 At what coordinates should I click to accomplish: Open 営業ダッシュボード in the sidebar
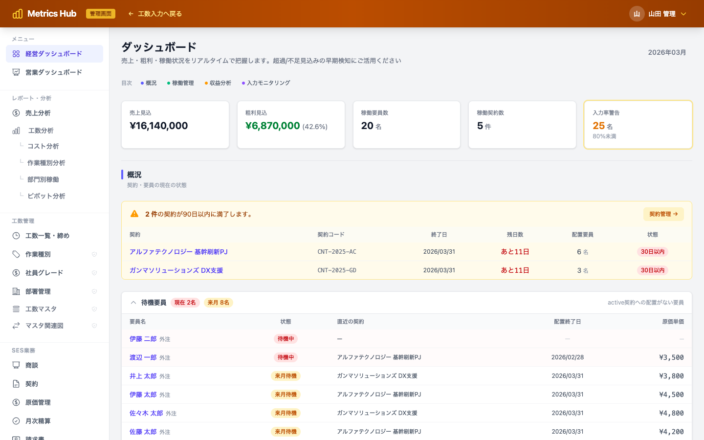(x=54, y=72)
